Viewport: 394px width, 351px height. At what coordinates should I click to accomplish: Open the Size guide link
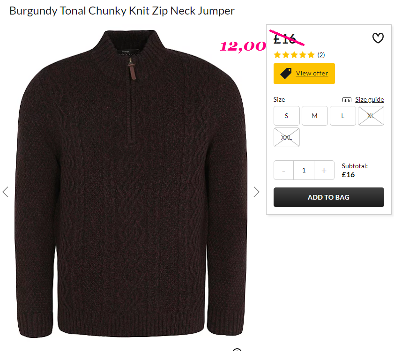pos(369,99)
